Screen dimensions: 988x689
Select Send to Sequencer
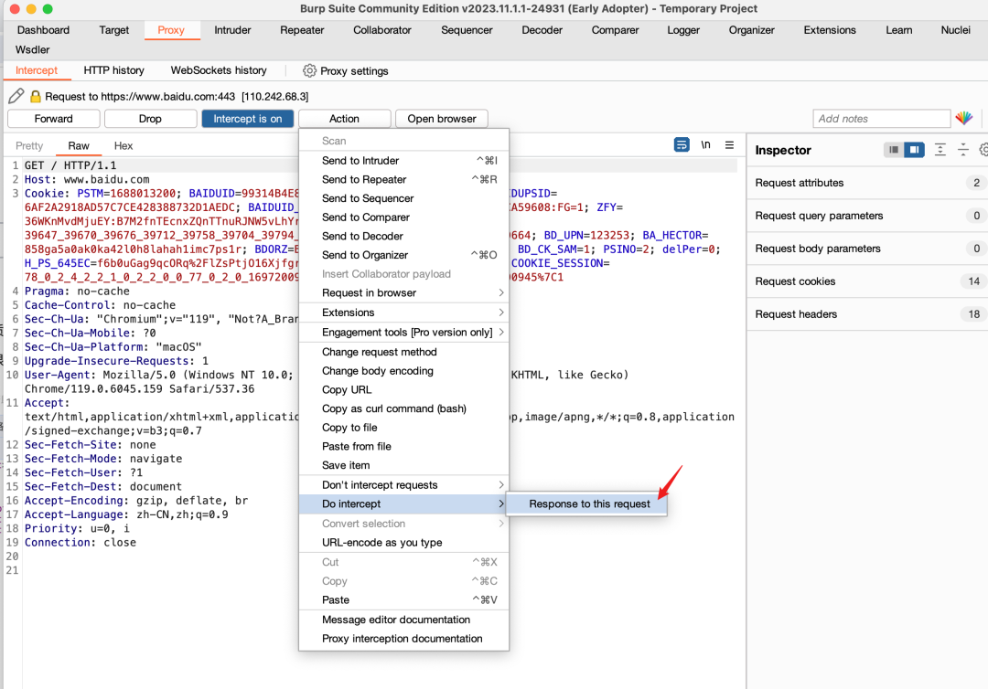click(404, 198)
